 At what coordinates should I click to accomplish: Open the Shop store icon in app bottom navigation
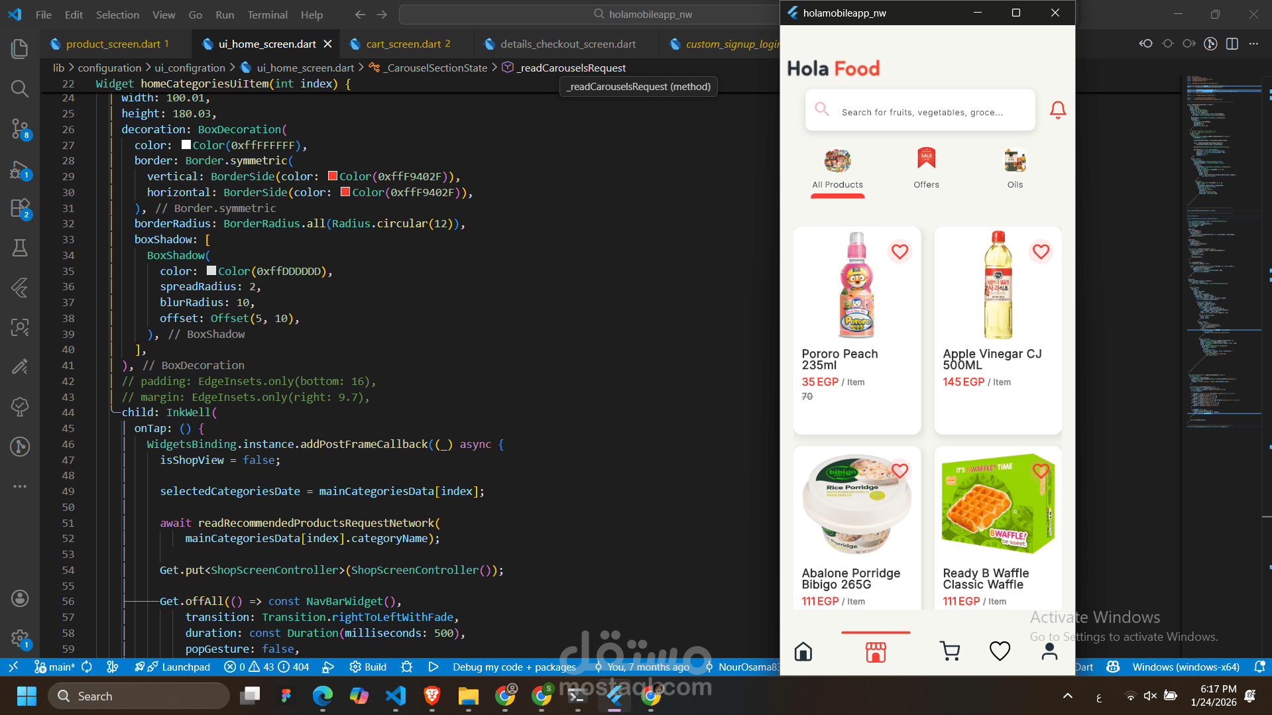[x=876, y=652]
